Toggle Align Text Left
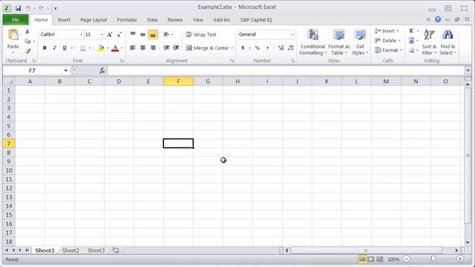Screen dimensions: 475x267 (x=133, y=47)
